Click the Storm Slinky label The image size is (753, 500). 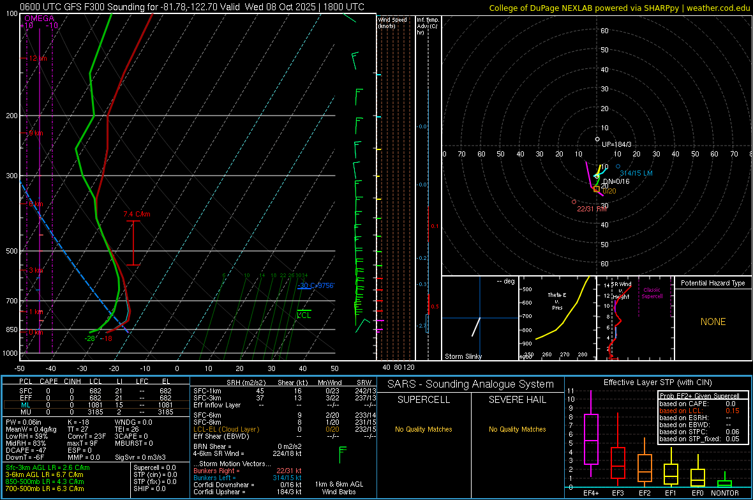click(x=463, y=356)
